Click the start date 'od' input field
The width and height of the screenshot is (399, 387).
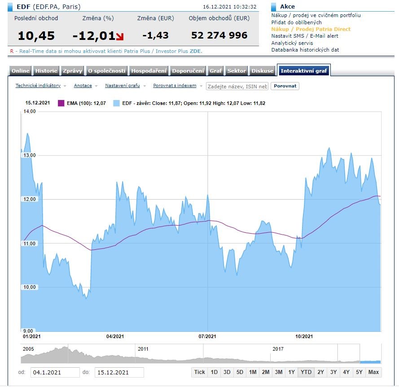click(x=55, y=372)
